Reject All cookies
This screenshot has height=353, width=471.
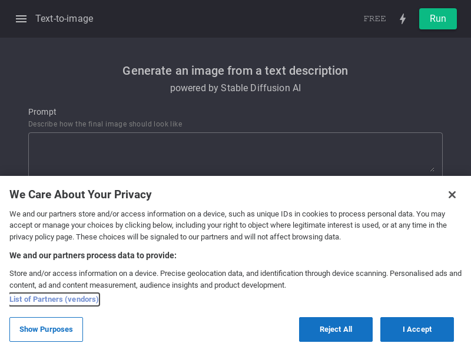click(336, 329)
